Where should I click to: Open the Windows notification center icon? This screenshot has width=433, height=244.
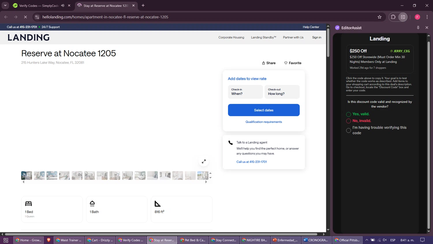pos(422,240)
